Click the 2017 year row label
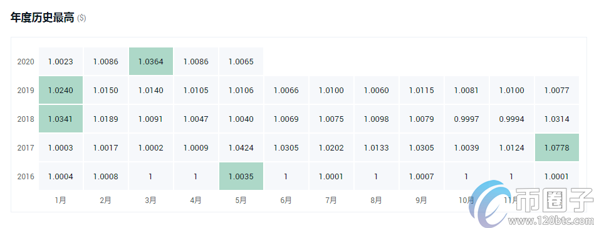The width and height of the screenshot is (594, 228). [26, 147]
